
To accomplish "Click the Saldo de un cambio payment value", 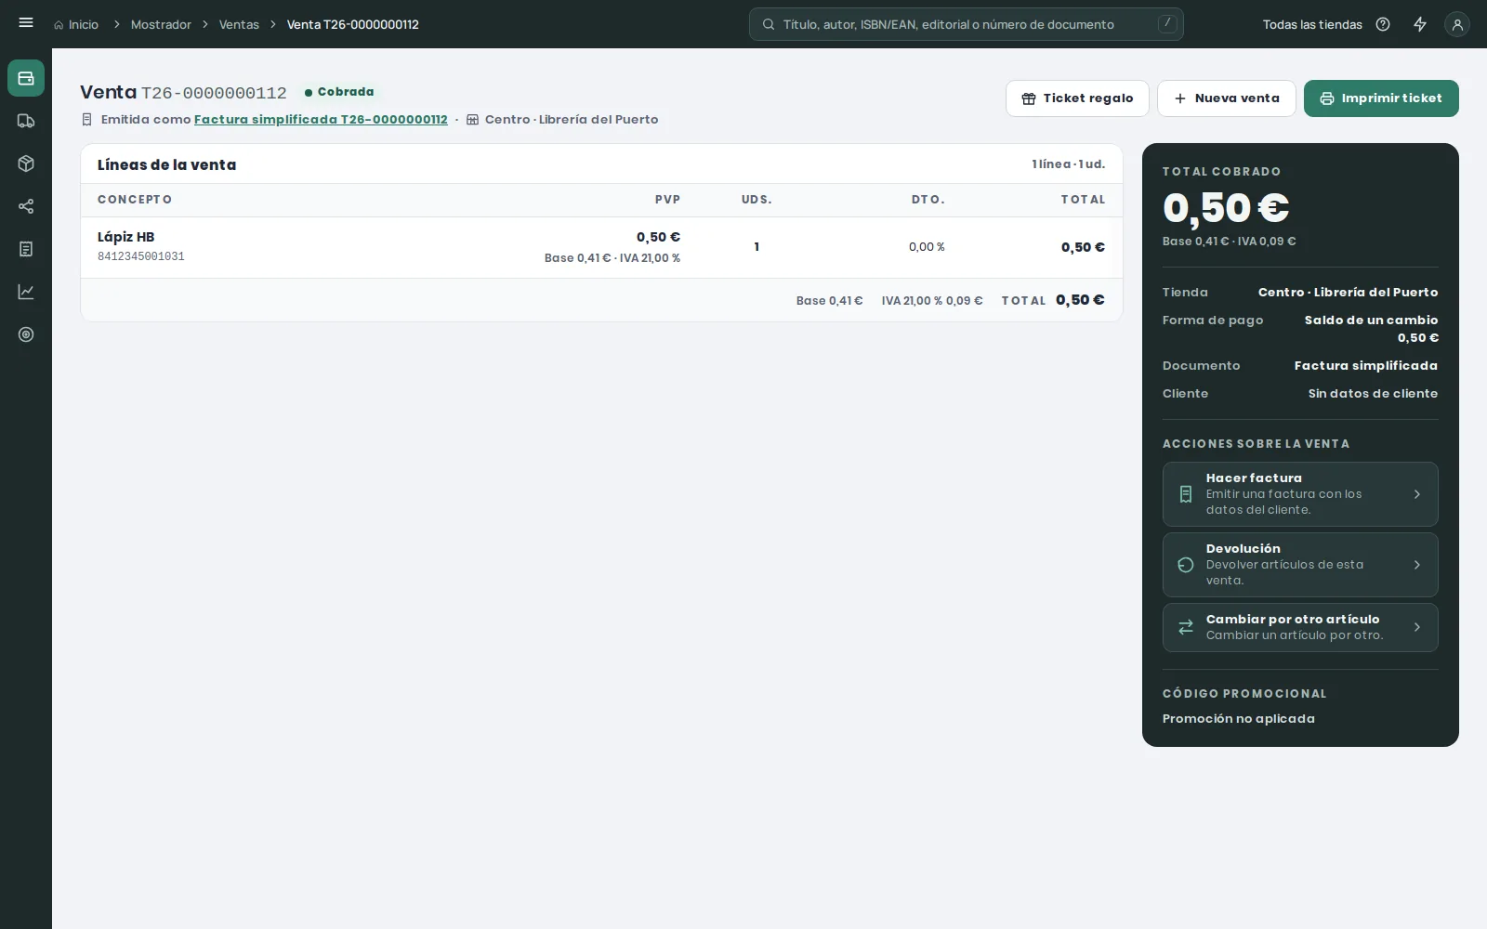I will point(1371,329).
